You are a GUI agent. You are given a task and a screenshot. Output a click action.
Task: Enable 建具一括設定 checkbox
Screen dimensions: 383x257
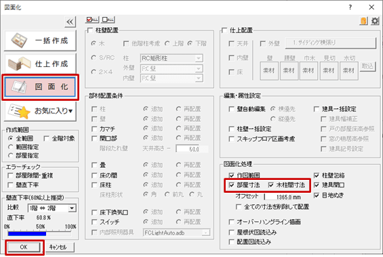click(x=317, y=109)
